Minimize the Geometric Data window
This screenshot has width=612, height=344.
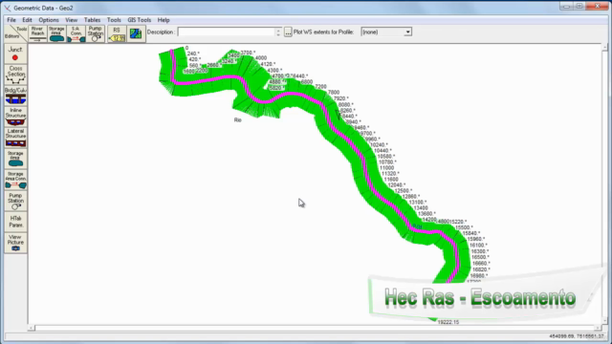coord(566,7)
